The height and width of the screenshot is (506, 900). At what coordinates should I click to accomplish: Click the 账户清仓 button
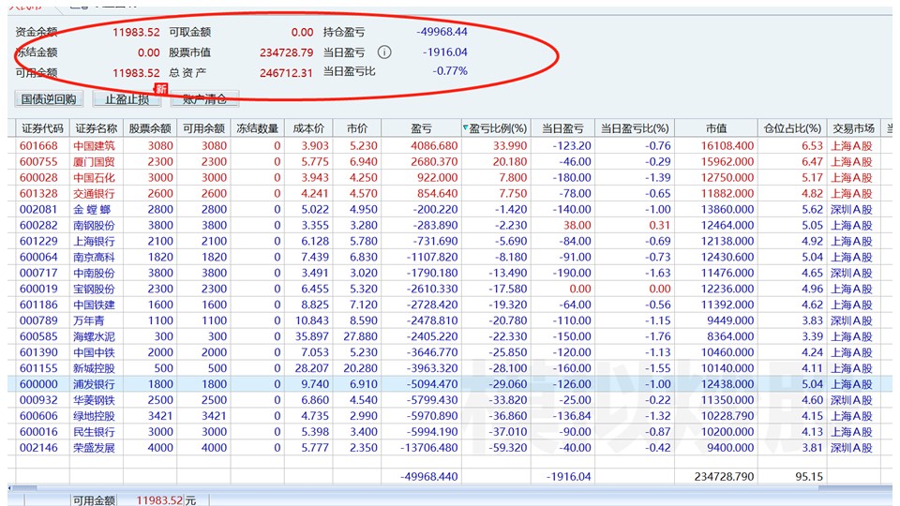(x=204, y=99)
